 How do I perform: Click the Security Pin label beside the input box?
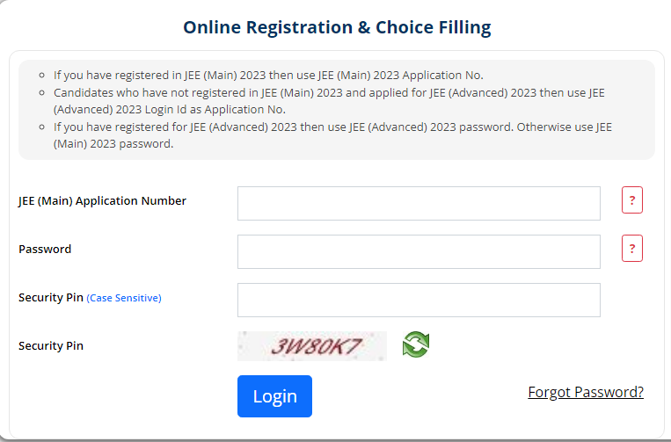[x=51, y=297]
